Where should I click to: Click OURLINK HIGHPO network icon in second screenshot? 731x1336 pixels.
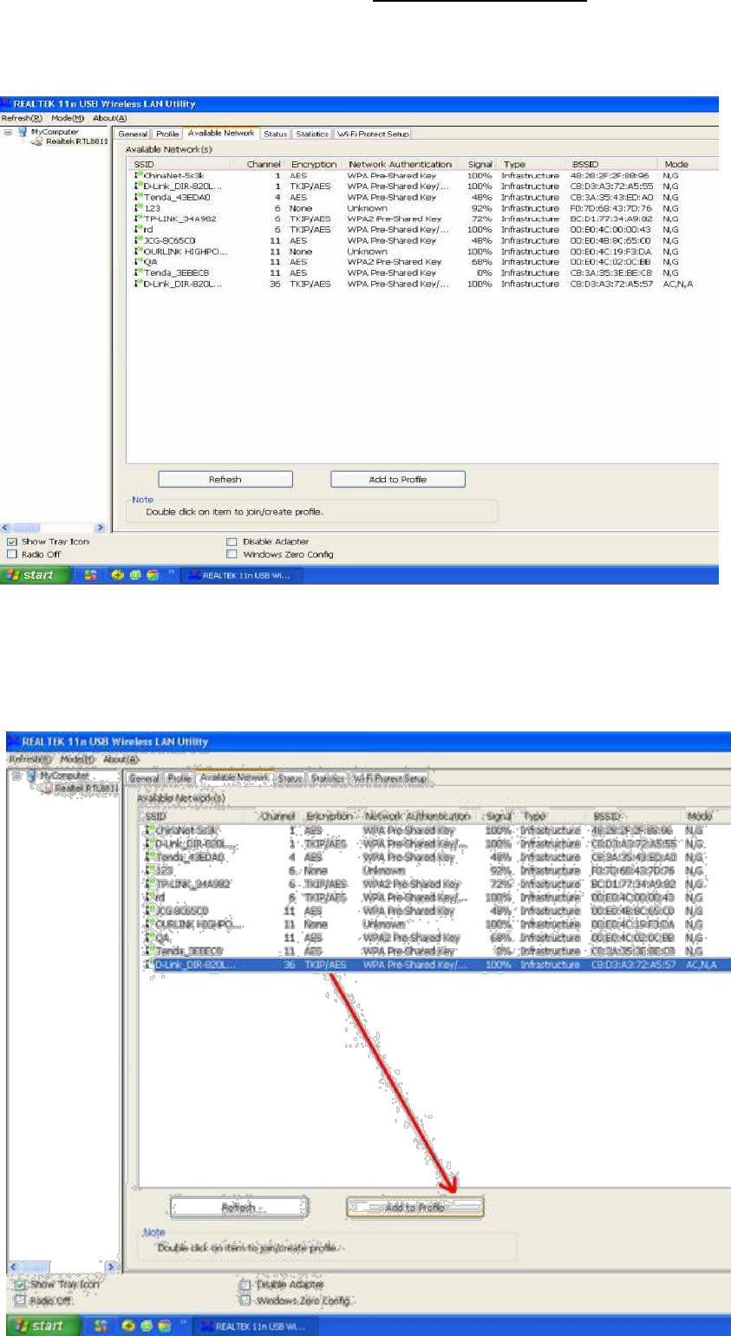[x=149, y=924]
